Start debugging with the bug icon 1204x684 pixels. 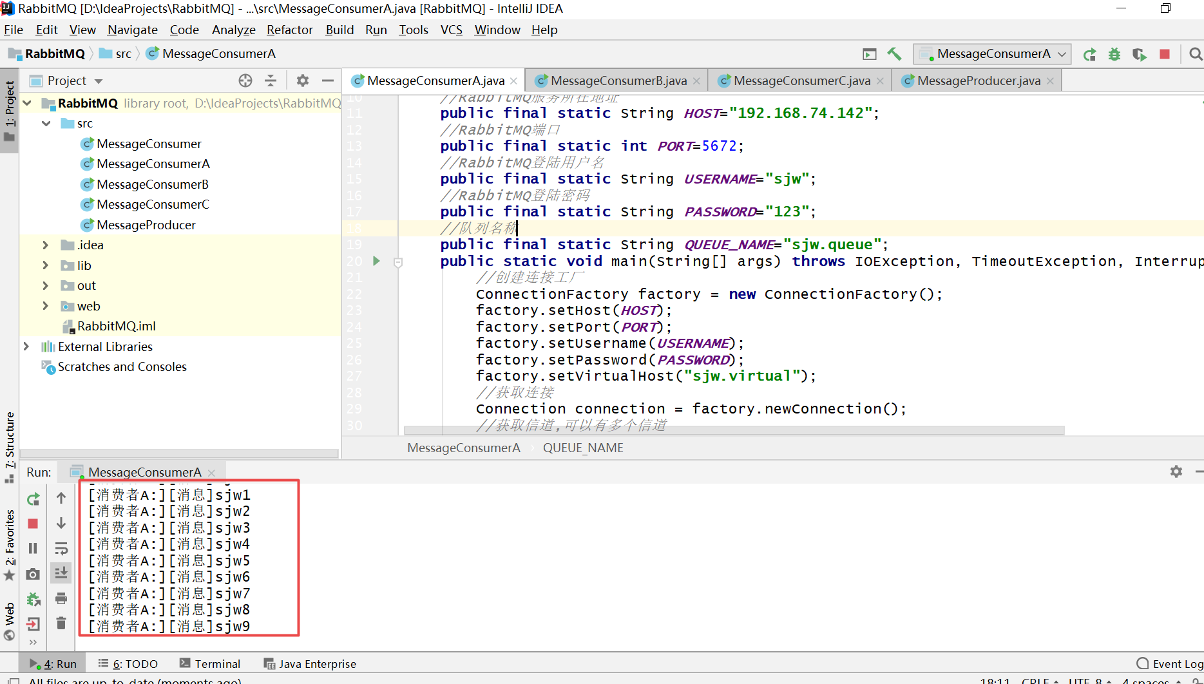coord(1114,54)
